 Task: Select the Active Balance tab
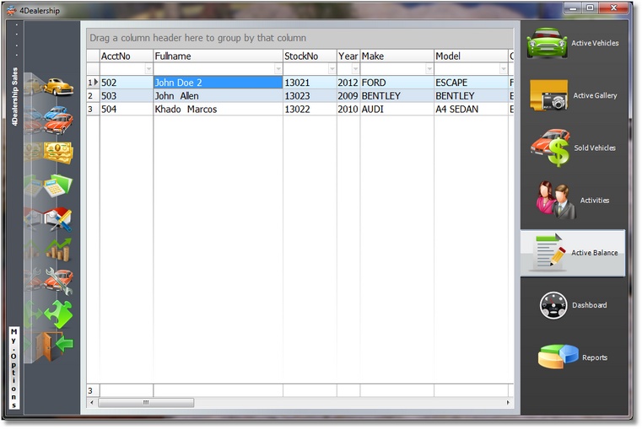[573, 253]
